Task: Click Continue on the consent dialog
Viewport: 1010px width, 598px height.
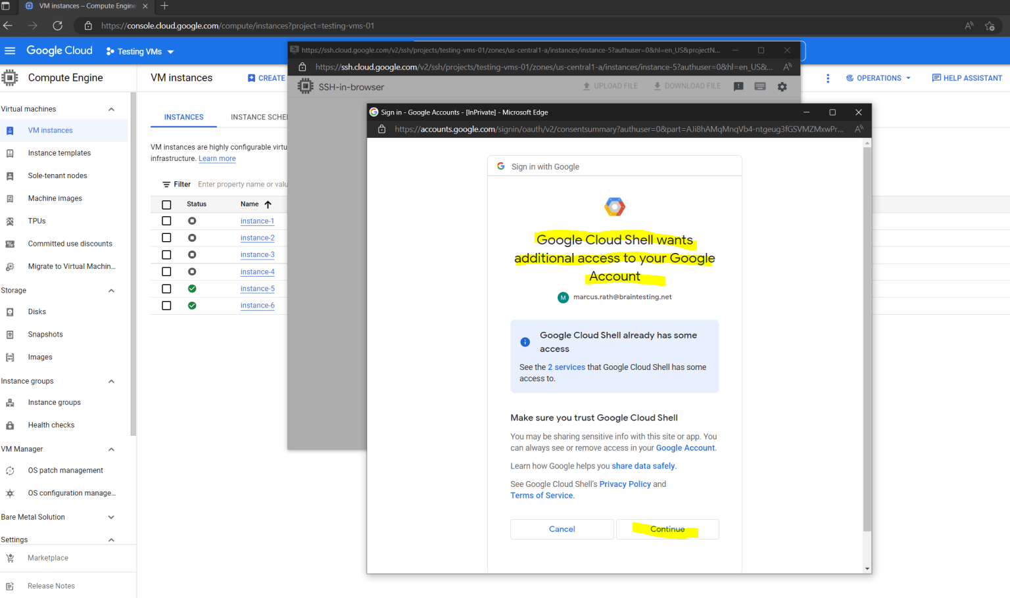Action: (667, 529)
